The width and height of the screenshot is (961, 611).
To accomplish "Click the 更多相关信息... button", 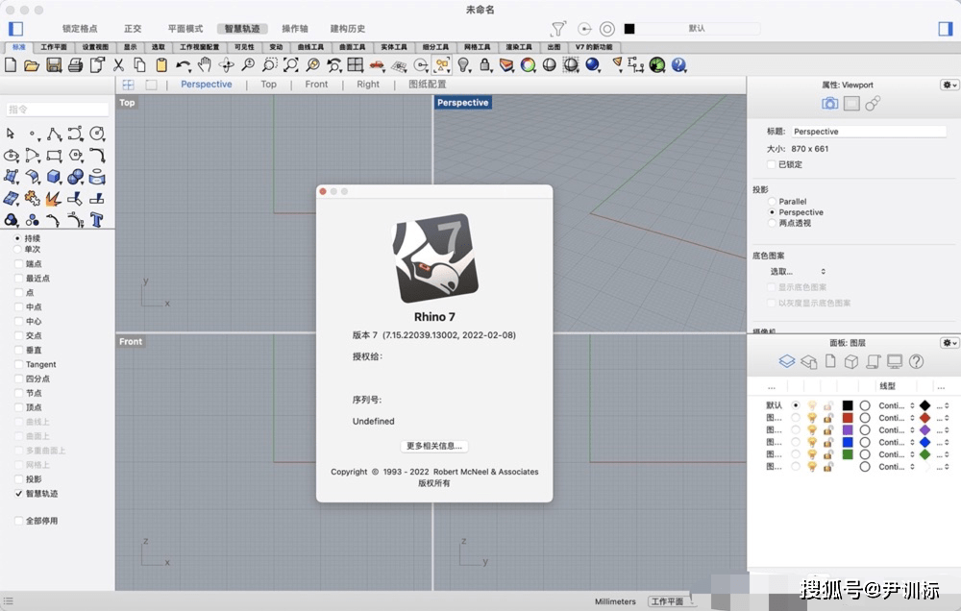I will tap(434, 446).
